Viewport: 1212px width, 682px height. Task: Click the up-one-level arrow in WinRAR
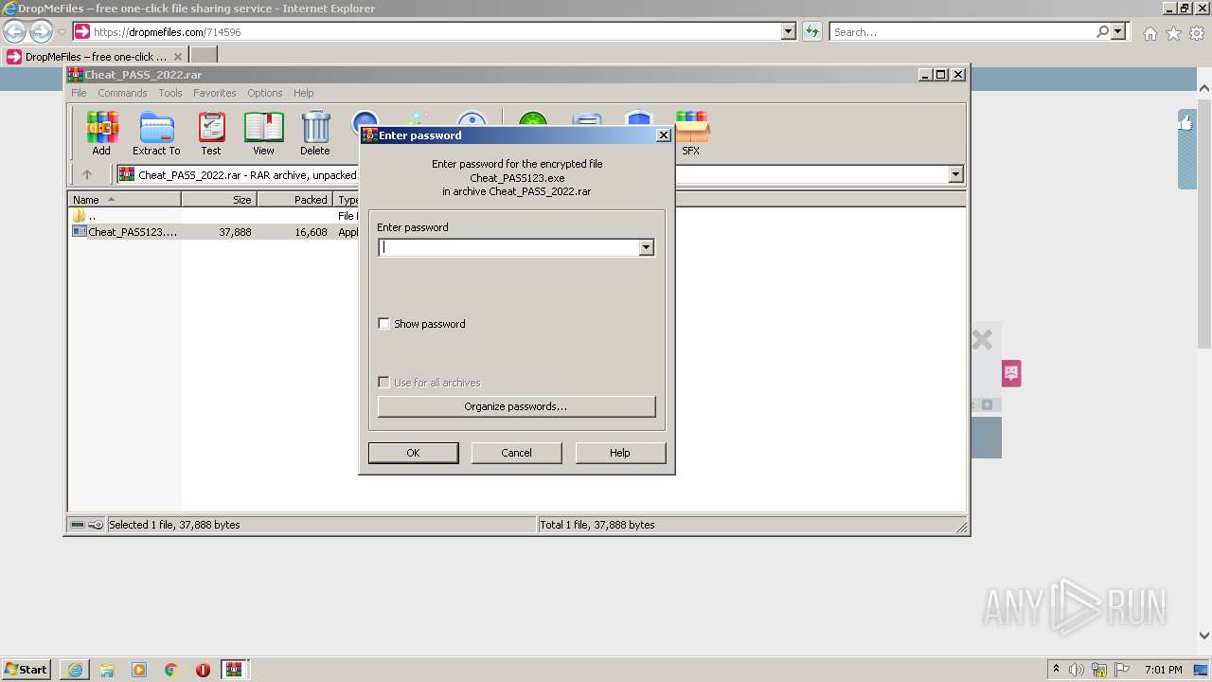tap(87, 174)
